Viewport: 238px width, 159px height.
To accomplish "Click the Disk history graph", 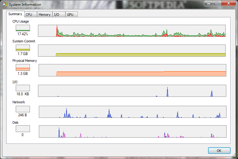I will (132, 131).
